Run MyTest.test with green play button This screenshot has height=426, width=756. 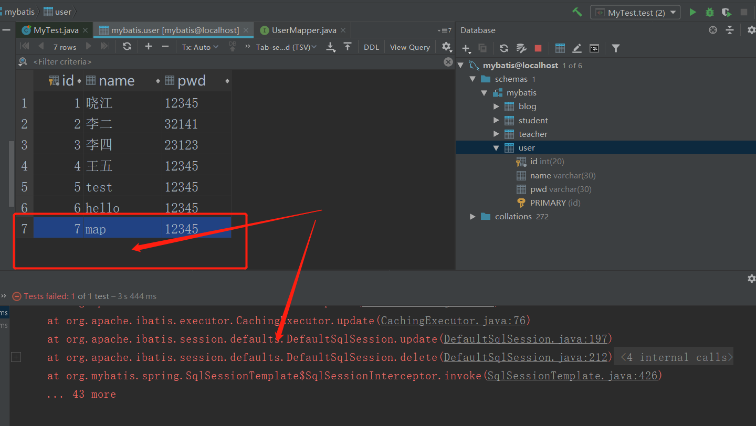[692, 12]
